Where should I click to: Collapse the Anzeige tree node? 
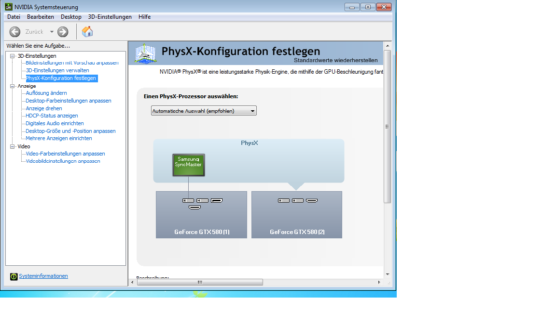click(x=13, y=86)
